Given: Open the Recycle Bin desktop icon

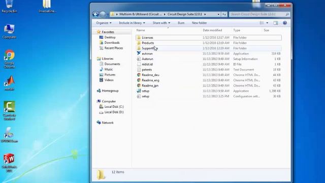Looking at the screenshot, I should click(9, 6).
